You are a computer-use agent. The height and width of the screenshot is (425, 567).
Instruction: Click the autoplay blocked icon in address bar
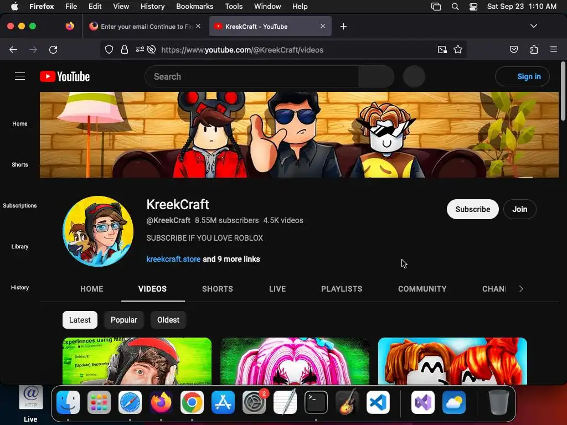tap(152, 49)
